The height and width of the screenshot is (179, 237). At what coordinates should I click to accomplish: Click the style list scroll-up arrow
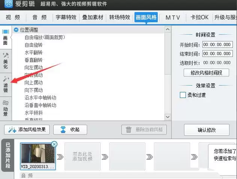coord(168,29)
